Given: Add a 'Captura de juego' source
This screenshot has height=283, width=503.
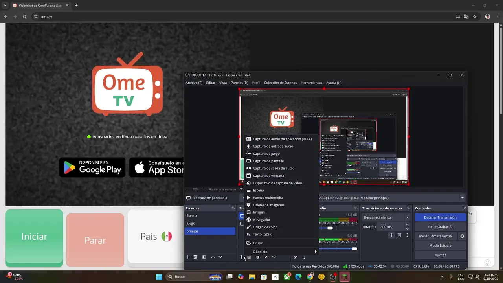Looking at the screenshot, I should (281, 154).
